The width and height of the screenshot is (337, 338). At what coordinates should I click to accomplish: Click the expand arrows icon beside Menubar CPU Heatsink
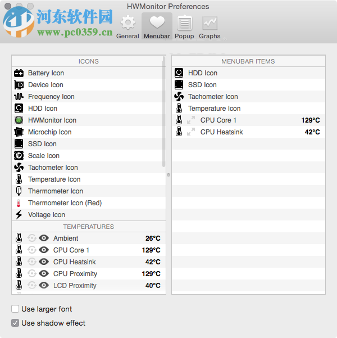pyautogui.click(x=191, y=132)
